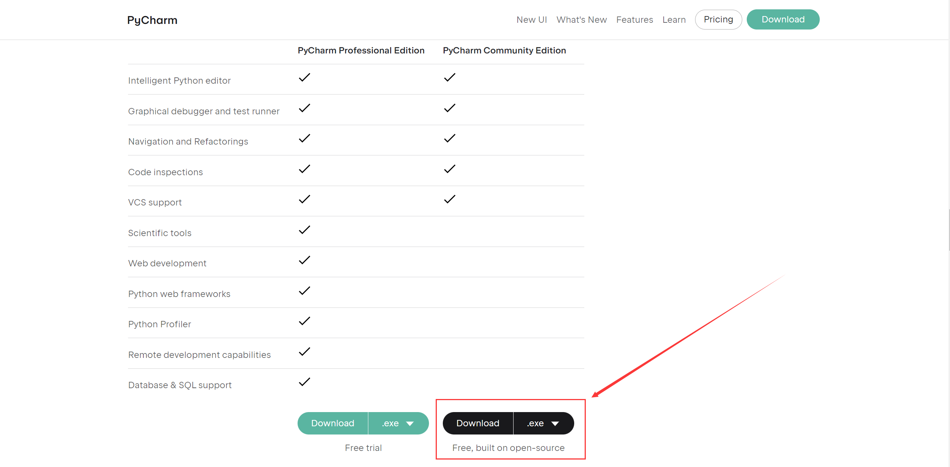Click the VCS support label
Image resolution: width=950 pixels, height=467 pixels.
(x=155, y=202)
